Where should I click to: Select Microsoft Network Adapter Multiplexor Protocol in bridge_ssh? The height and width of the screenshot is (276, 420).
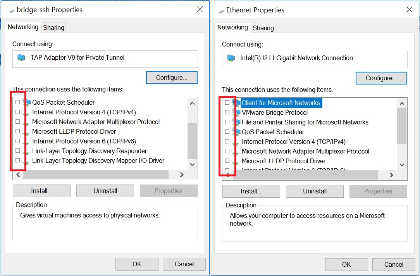(x=96, y=122)
